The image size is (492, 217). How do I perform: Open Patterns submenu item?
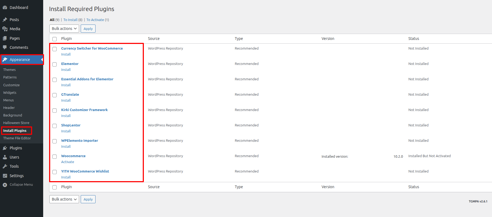[x=10, y=77]
